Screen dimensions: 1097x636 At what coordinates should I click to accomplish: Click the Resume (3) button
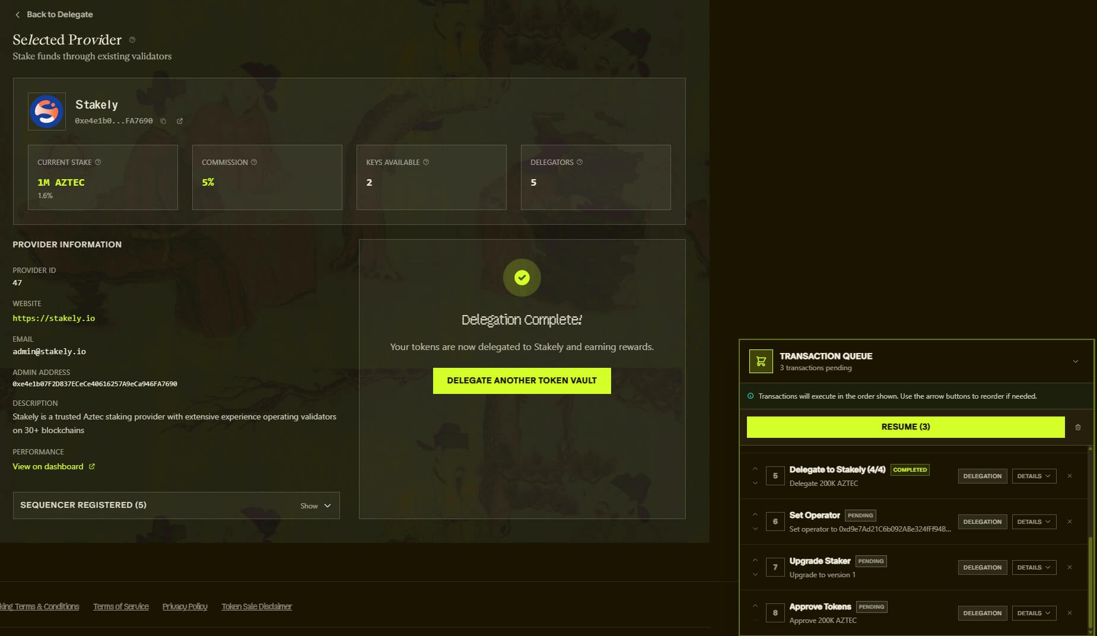click(x=905, y=427)
